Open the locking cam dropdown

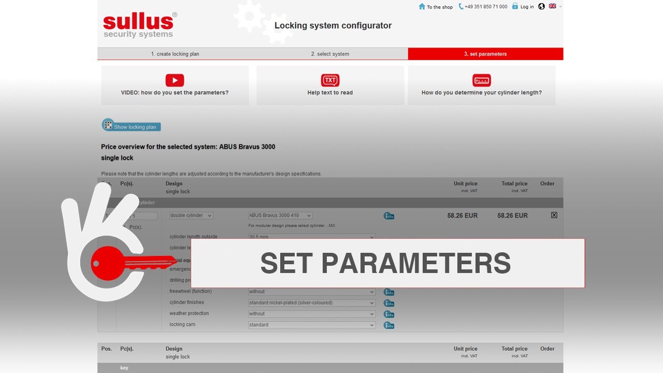coord(312,325)
